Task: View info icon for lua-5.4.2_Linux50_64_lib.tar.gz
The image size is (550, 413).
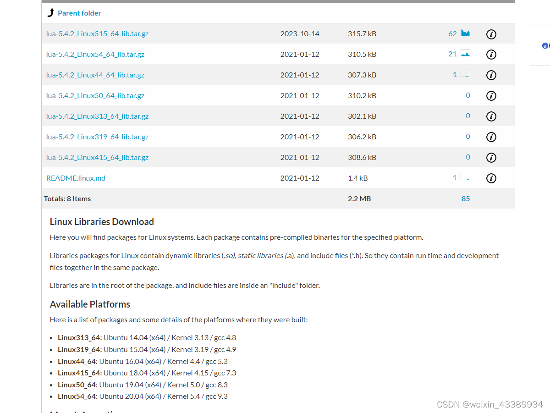Action: click(x=491, y=96)
